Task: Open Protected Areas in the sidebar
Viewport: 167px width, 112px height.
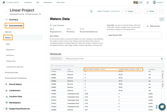Action: click(x=12, y=73)
